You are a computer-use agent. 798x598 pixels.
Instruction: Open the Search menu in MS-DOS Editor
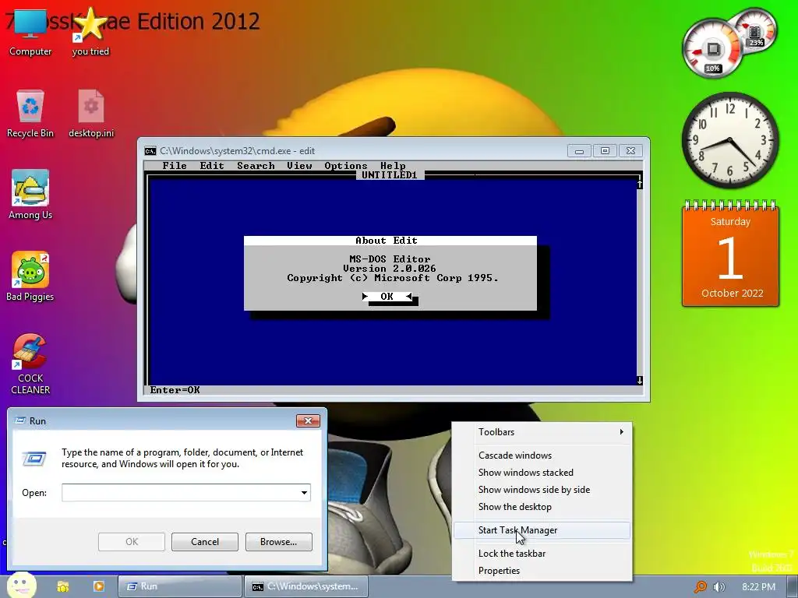256,166
